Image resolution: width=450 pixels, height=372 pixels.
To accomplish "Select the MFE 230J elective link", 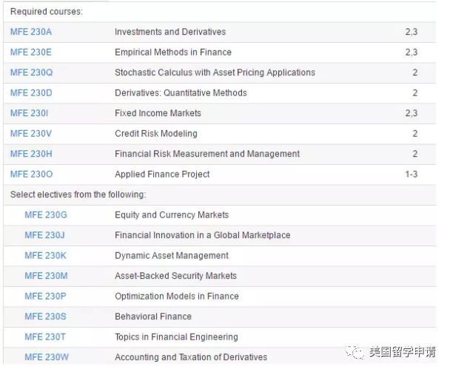I will (45, 235).
